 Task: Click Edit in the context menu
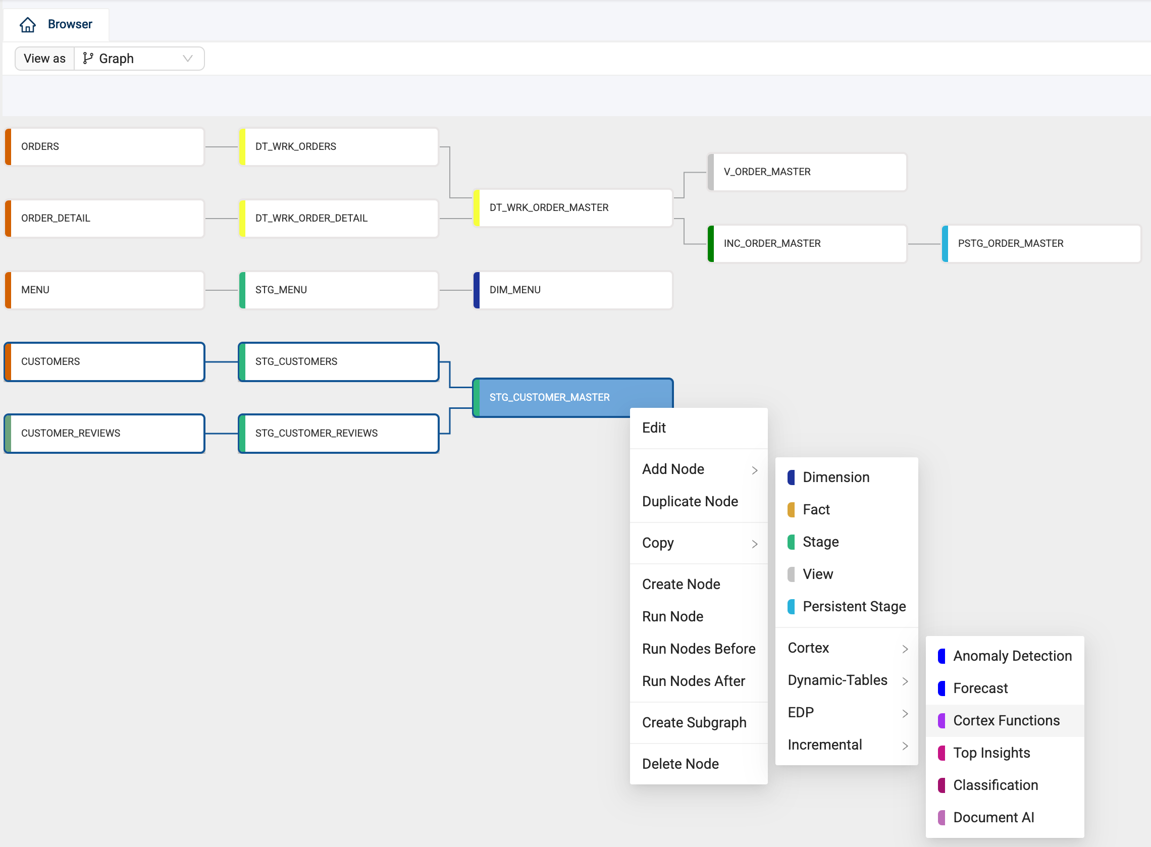point(654,428)
